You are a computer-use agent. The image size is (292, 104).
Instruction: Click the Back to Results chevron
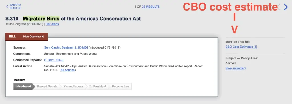pos(7,7)
